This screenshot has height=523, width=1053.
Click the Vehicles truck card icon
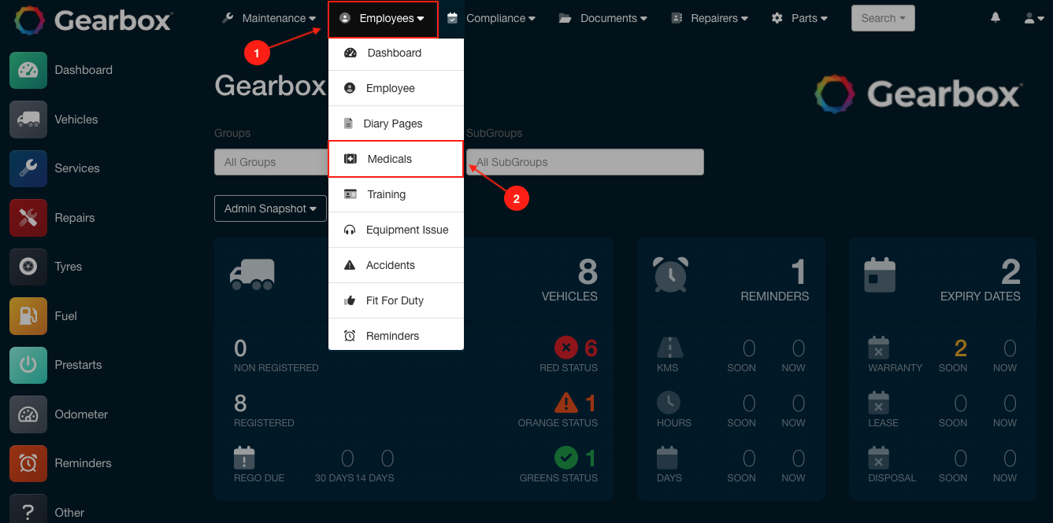tap(252, 274)
